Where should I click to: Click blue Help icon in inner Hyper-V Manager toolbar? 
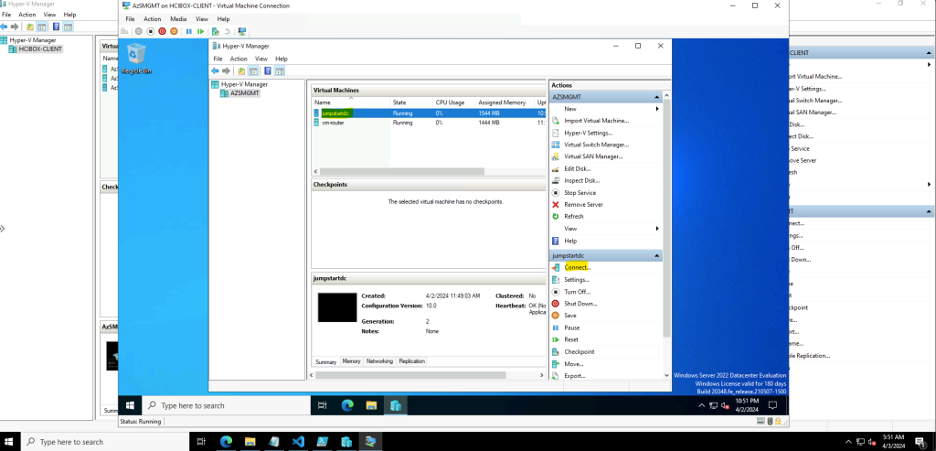click(268, 71)
